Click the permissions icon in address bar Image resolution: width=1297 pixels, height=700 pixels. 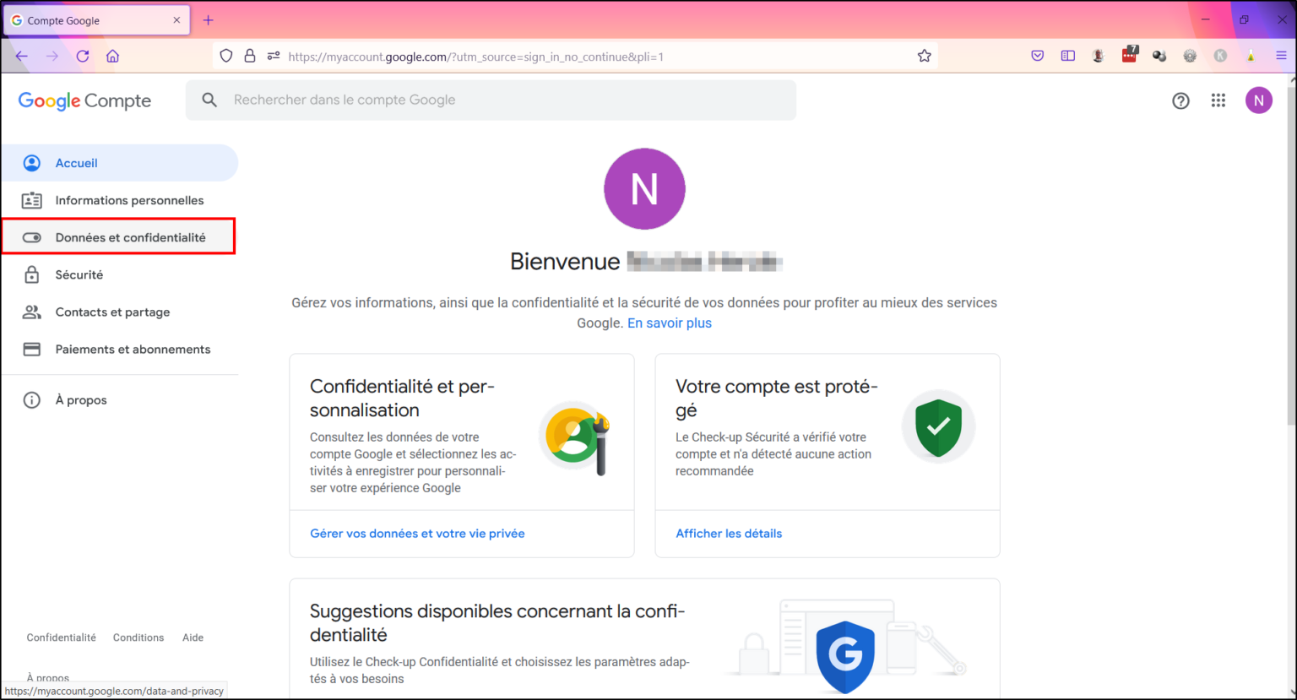tap(274, 56)
